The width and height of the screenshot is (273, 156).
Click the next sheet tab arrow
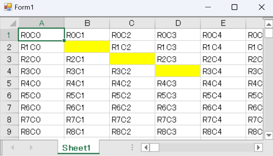click(x=31, y=148)
